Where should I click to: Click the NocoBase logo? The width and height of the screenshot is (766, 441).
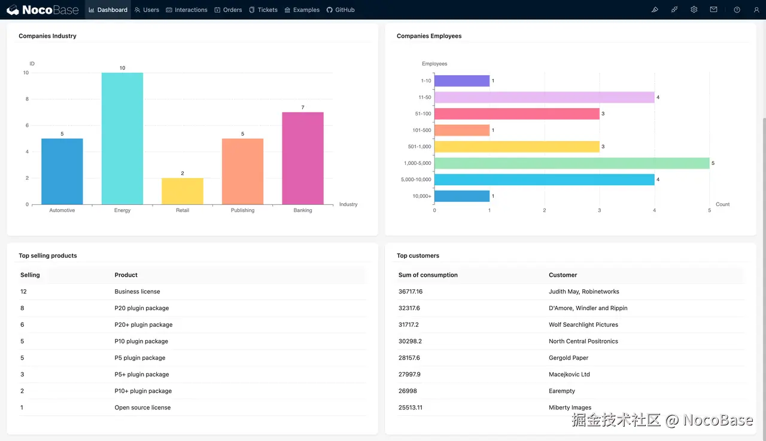point(42,10)
